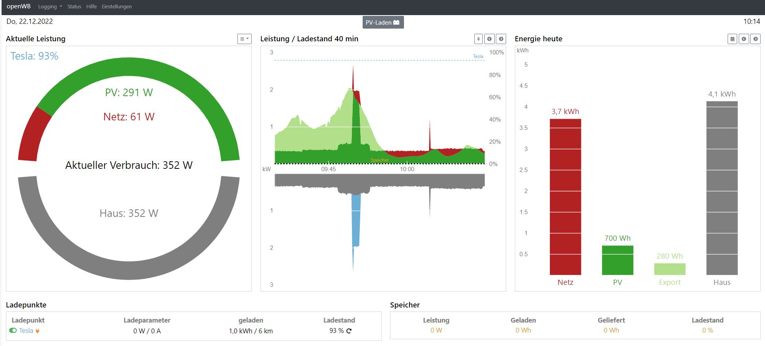Open the Hilfe menu item
Viewport: 765px width, 346px height.
click(x=91, y=7)
